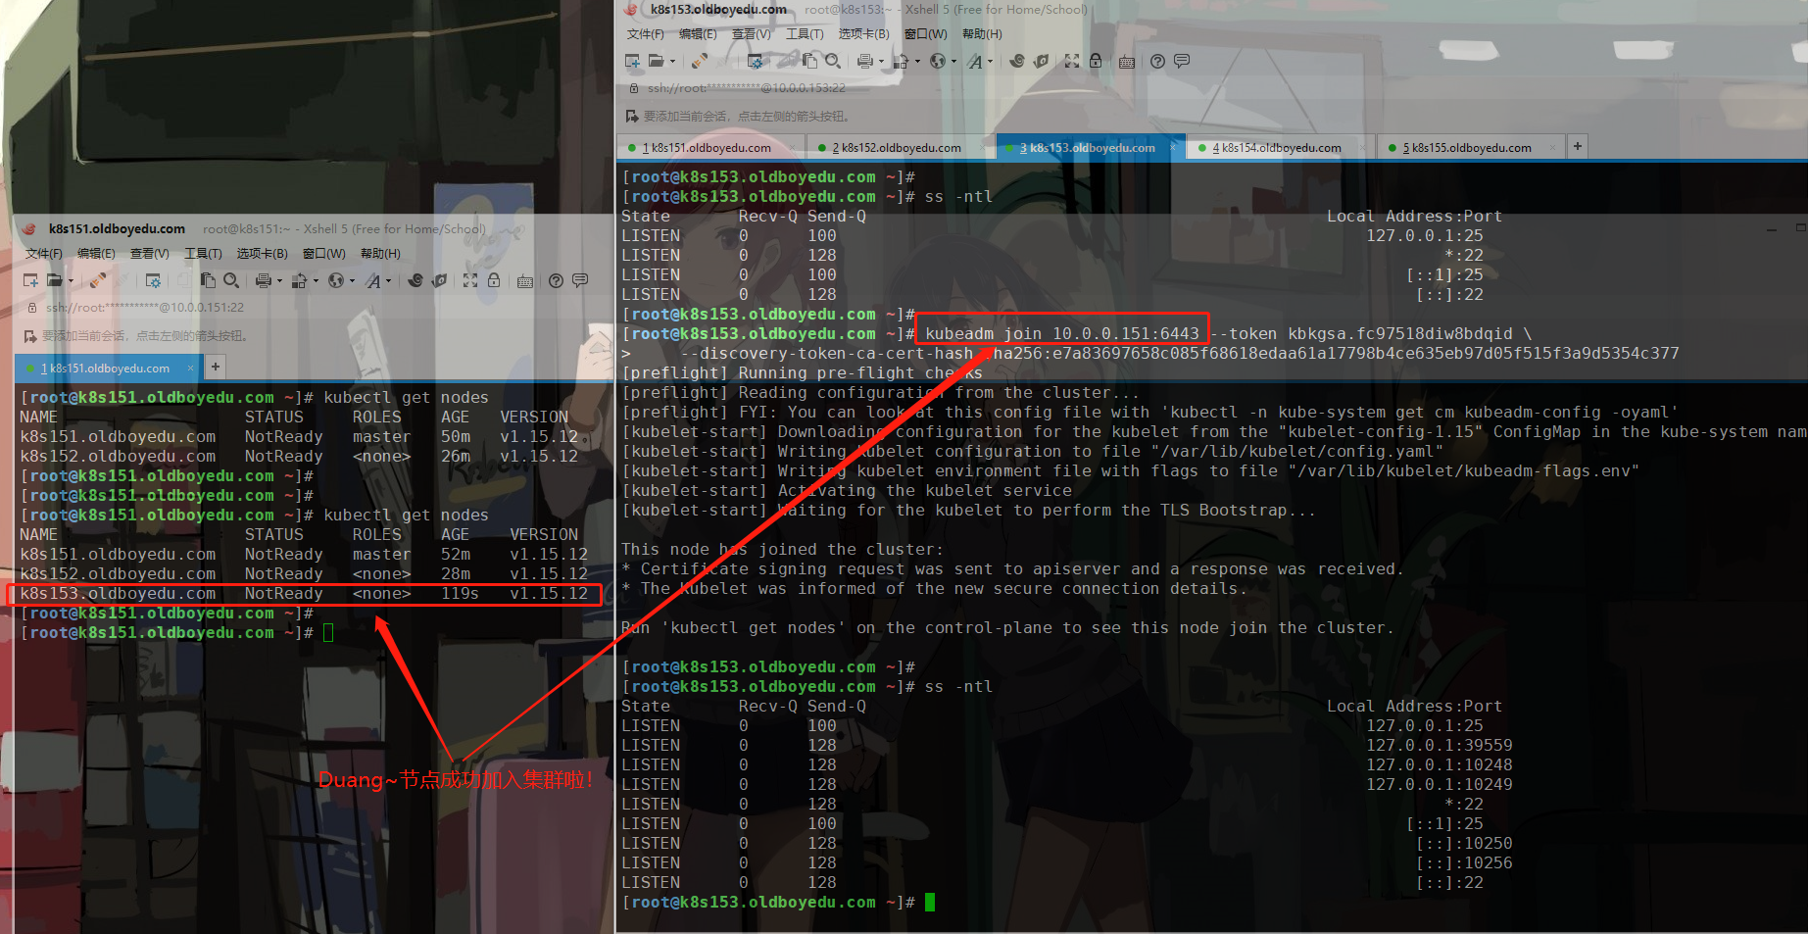Switch to the 5 k8s155.oldboyedu.com tab

(1466, 148)
